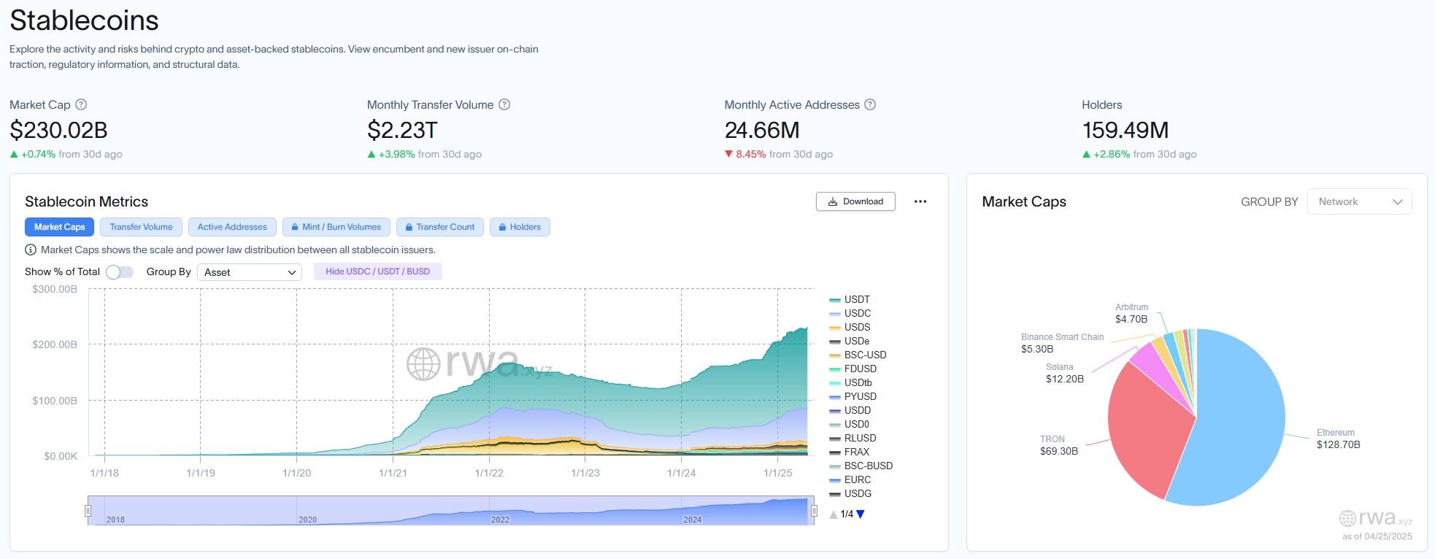Click the download icon in Download button
Image resolution: width=1435 pixels, height=559 pixels.
tap(833, 201)
